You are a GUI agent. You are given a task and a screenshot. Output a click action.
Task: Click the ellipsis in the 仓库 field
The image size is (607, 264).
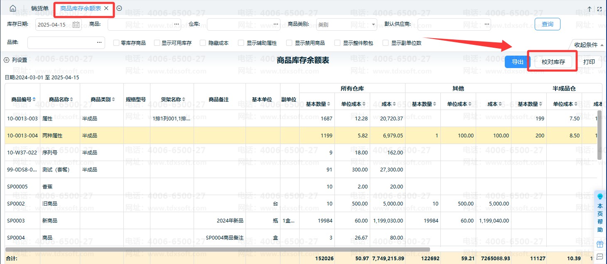point(276,24)
